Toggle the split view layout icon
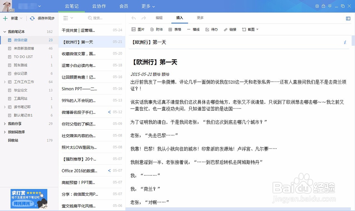The width and height of the screenshot is (355, 211). [x=348, y=18]
